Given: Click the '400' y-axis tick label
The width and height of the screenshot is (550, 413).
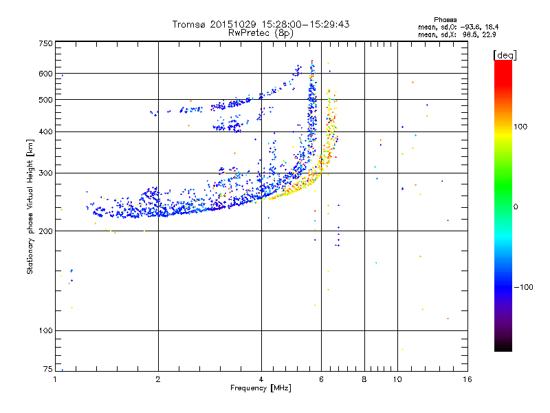Looking at the screenshot, I should point(45,131).
